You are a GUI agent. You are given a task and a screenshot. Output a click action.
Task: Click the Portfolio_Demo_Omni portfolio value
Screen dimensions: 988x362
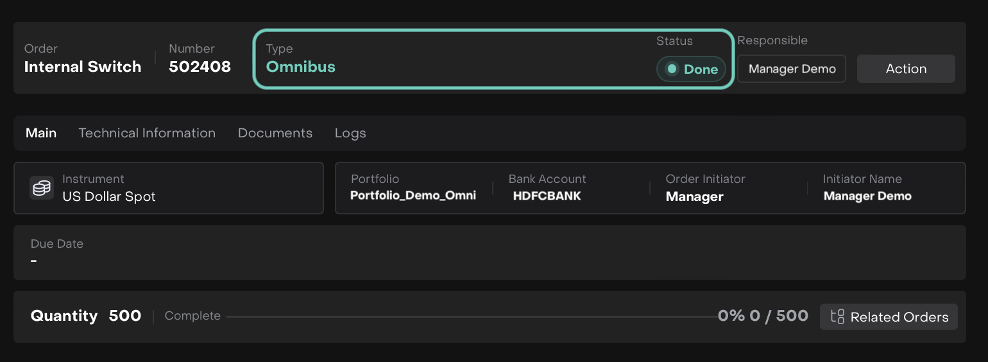coord(413,196)
